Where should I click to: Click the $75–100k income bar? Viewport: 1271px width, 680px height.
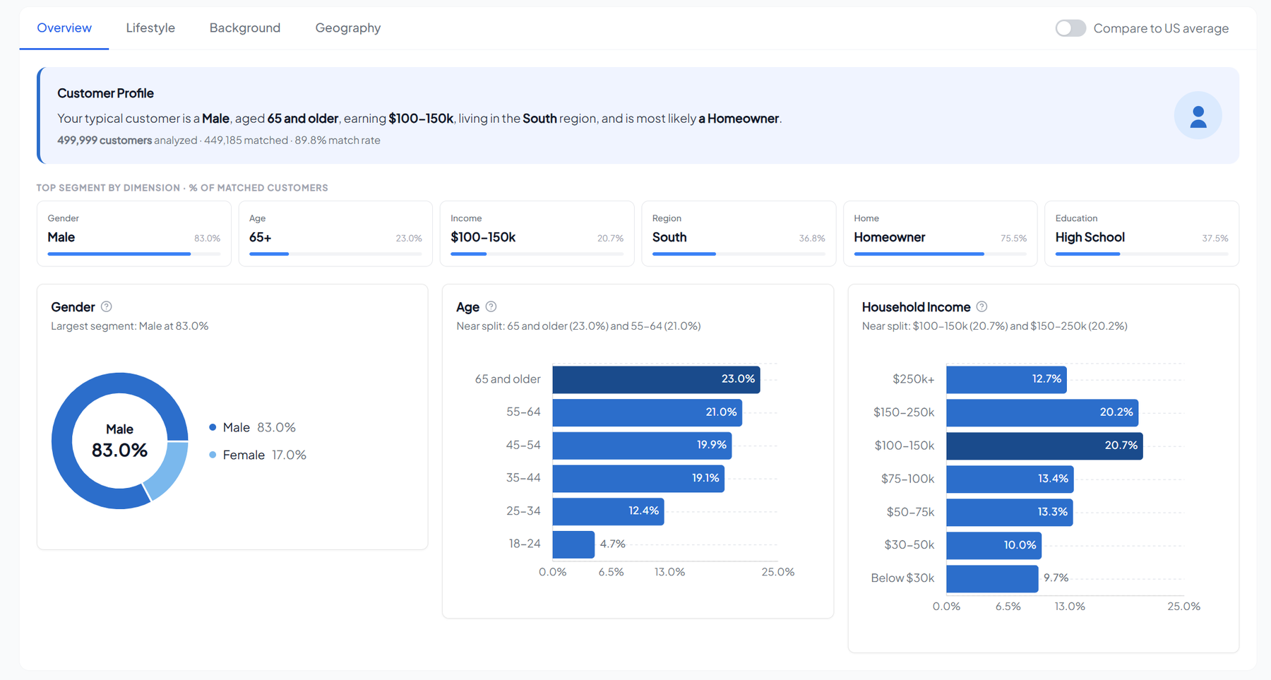(1010, 479)
